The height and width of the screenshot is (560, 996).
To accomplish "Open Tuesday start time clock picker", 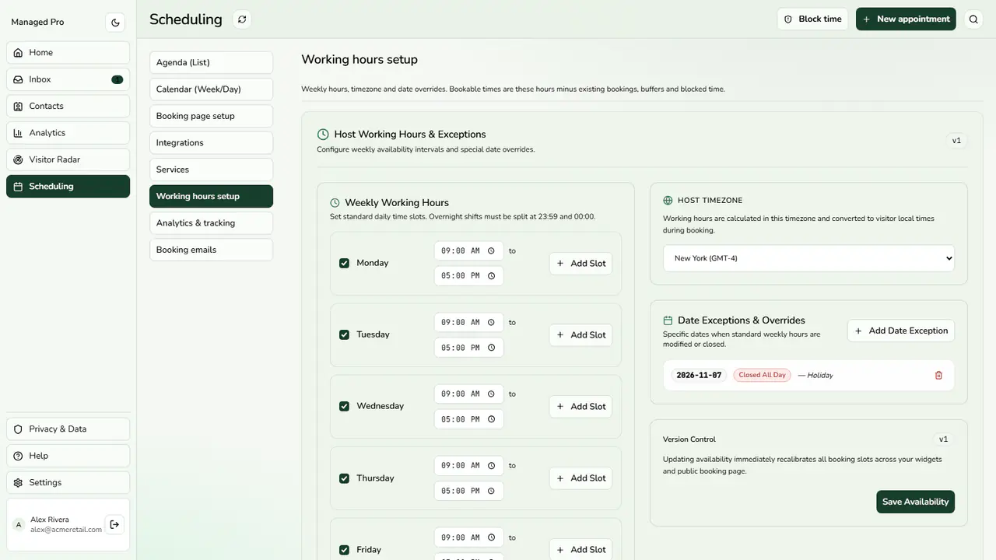I will [491, 322].
